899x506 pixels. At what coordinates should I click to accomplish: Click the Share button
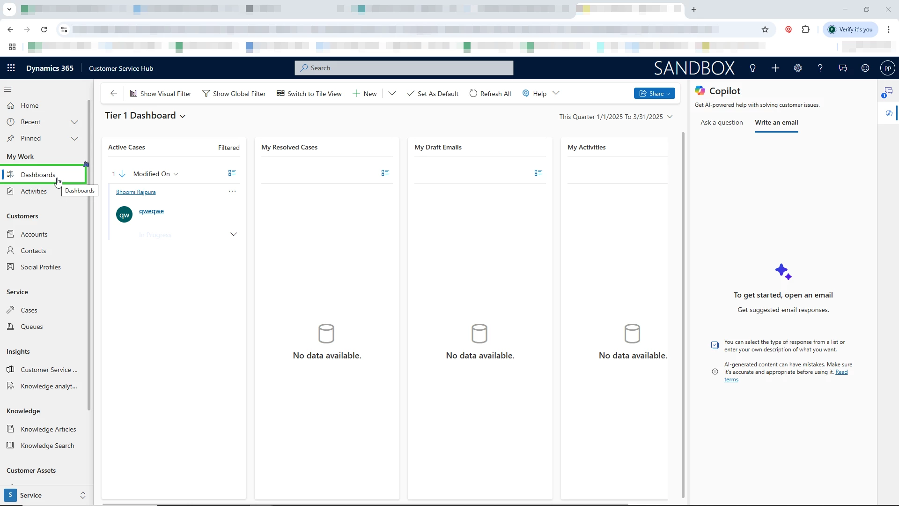click(654, 94)
